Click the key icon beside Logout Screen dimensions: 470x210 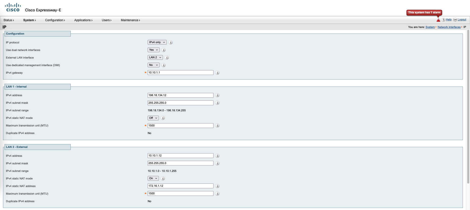pyautogui.click(x=455, y=20)
